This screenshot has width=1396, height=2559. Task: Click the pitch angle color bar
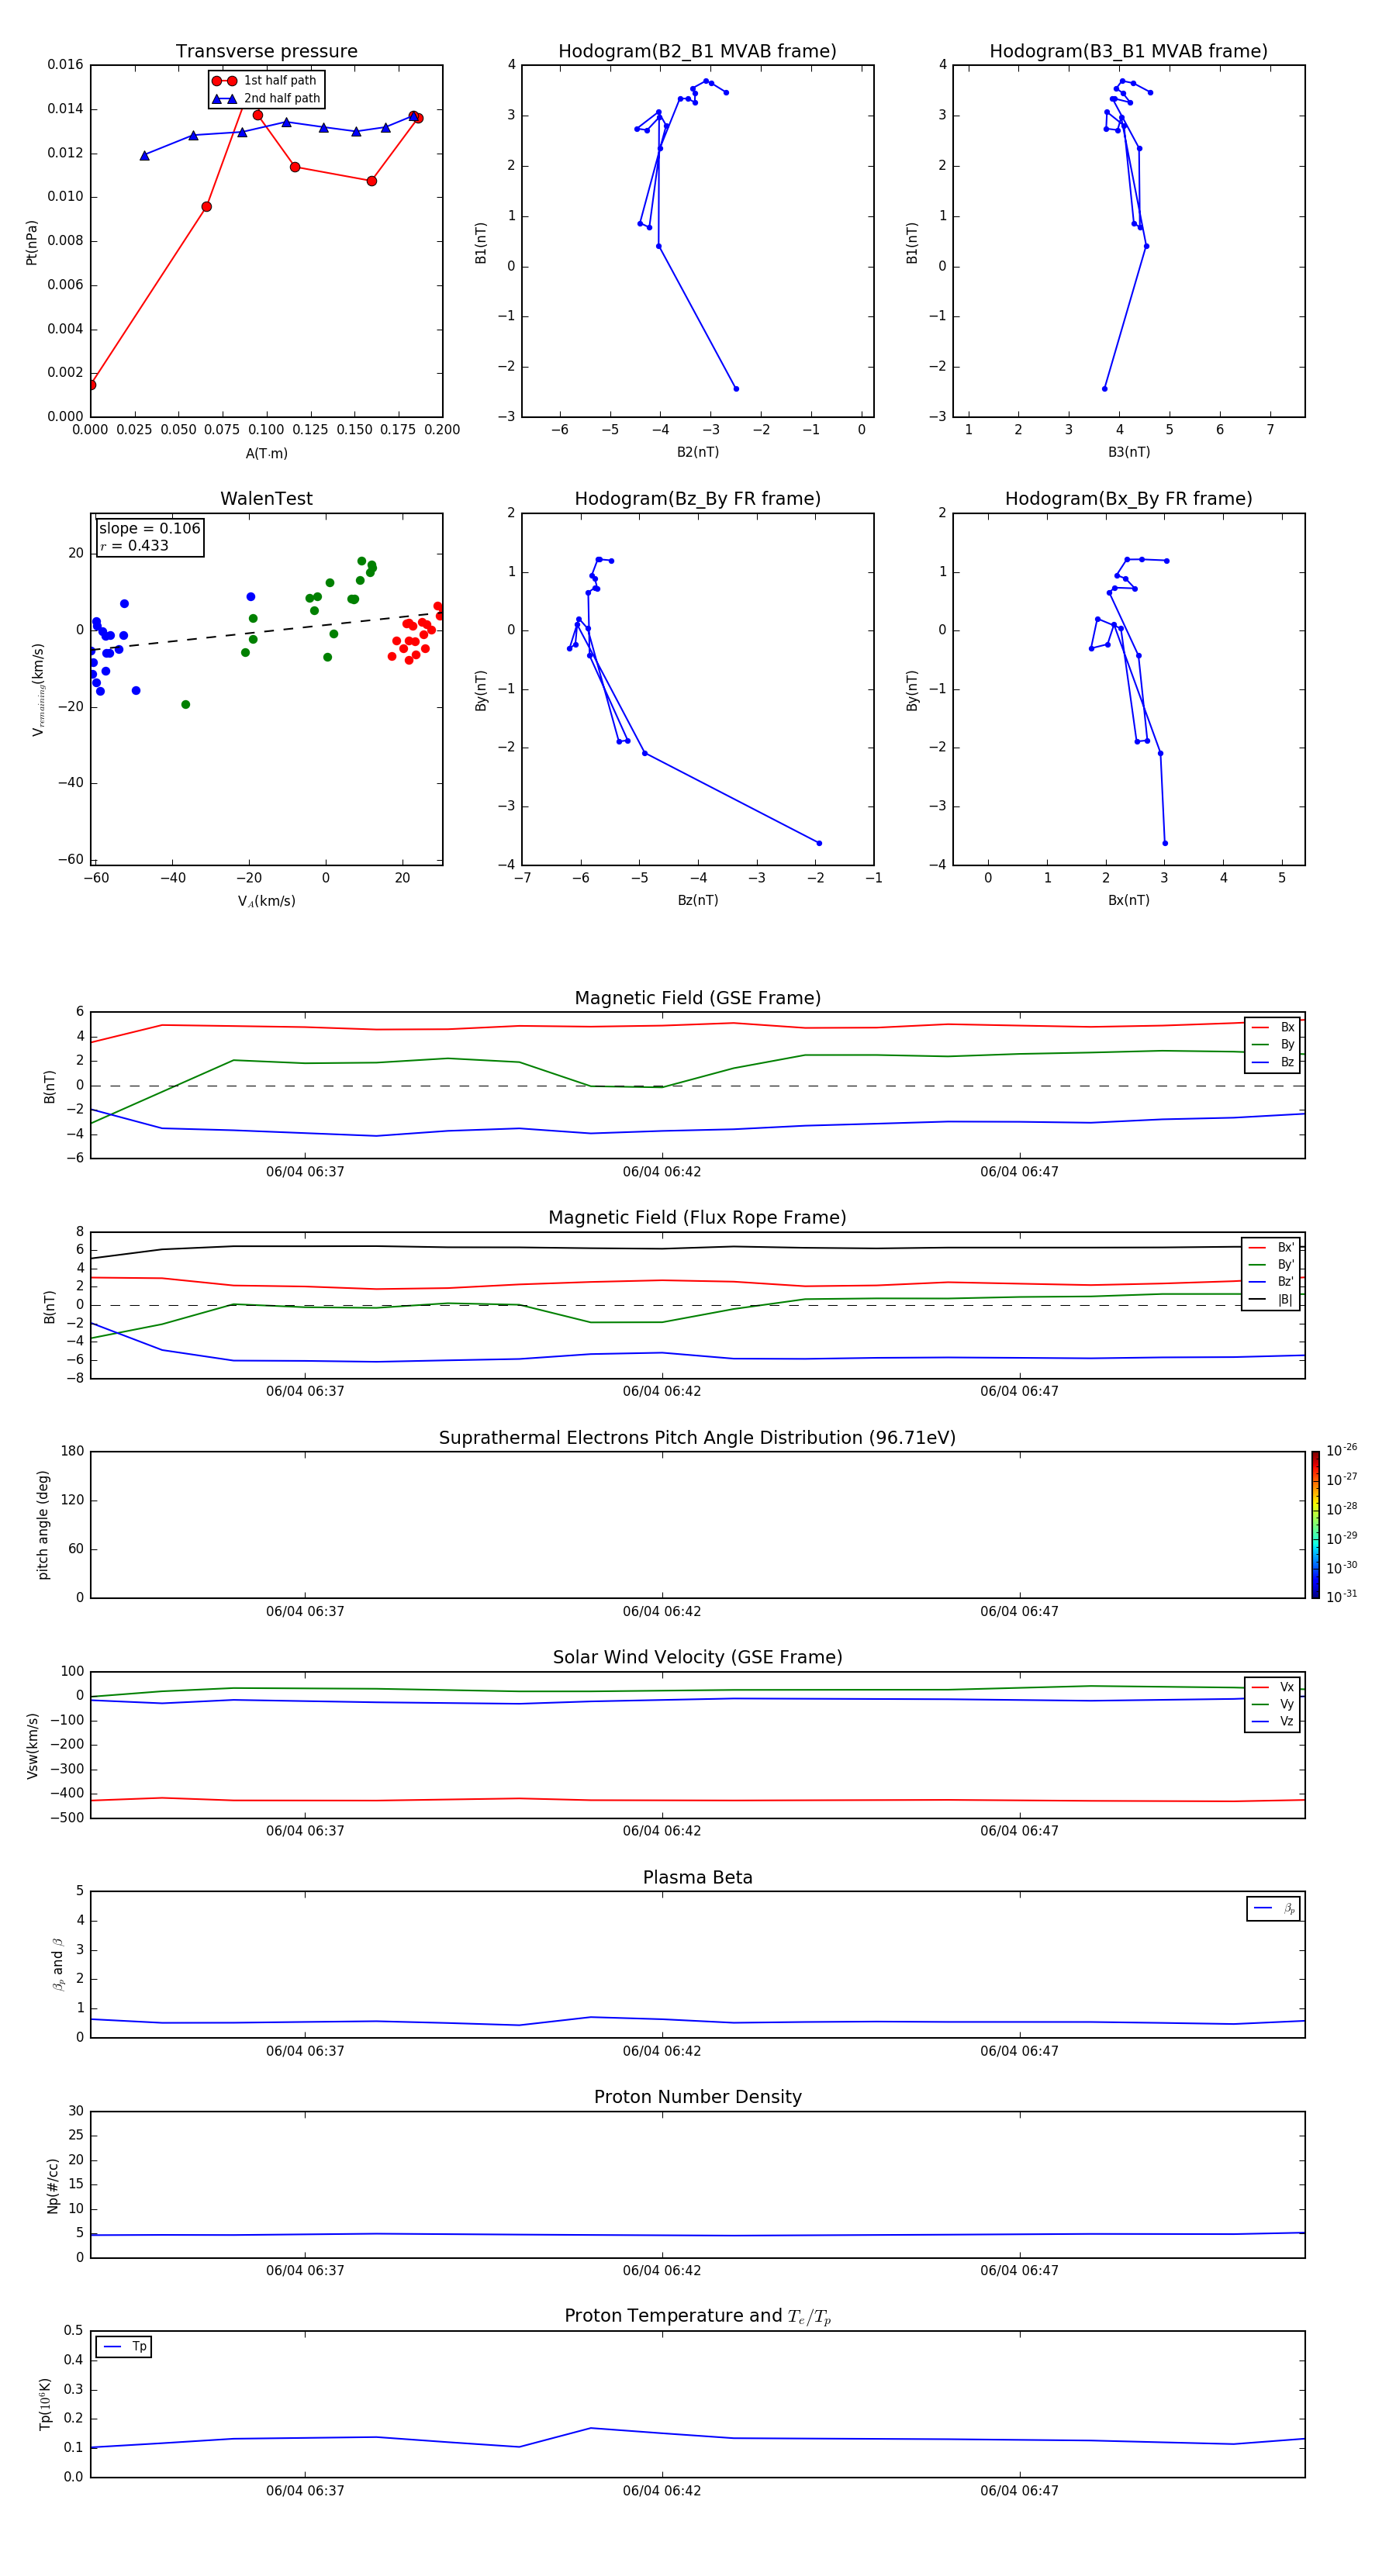[x=1315, y=1525]
